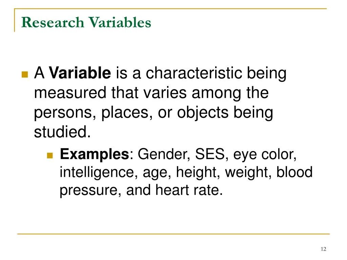The image size is (347, 260).
Task: Select the bold word "Variable"
Action: point(80,73)
